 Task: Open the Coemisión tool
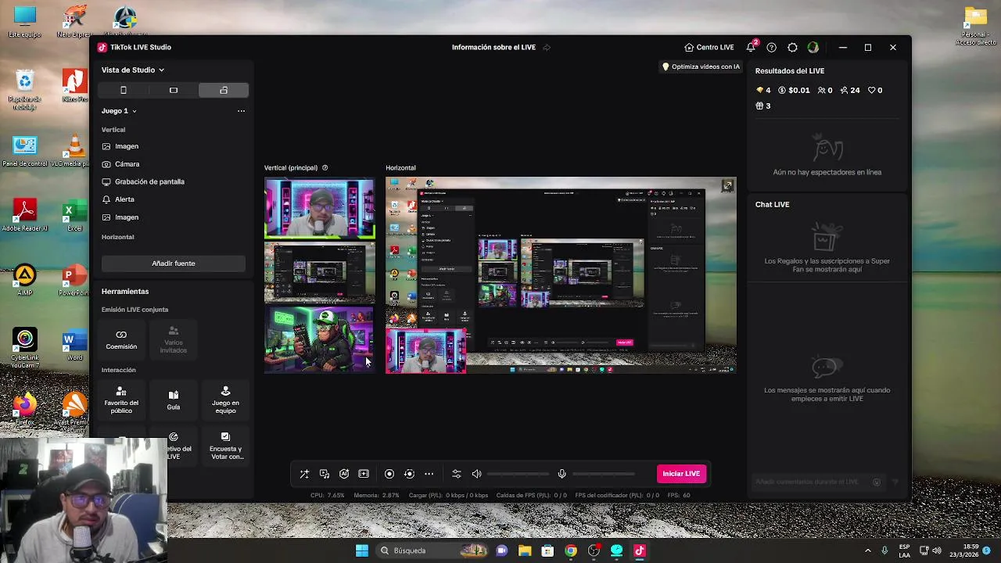point(121,339)
